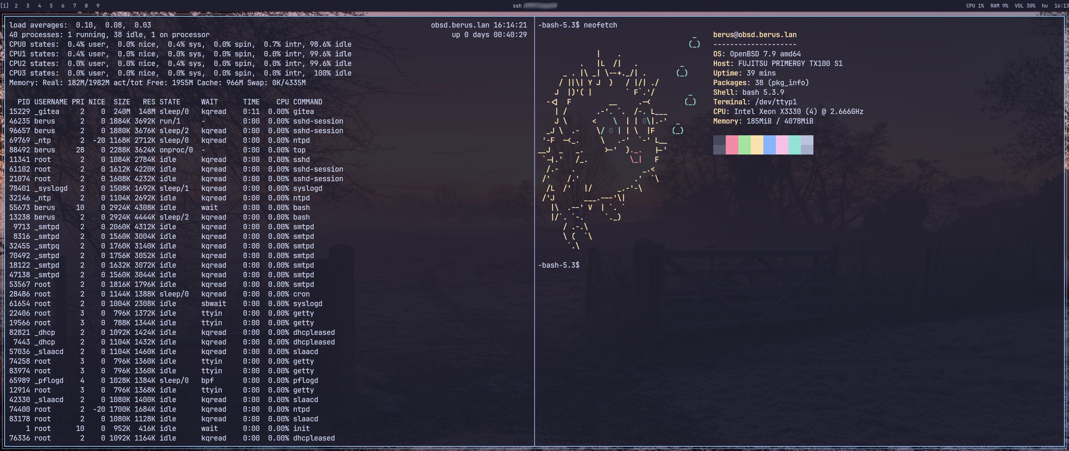Click the PID column header in top
Image resolution: width=1069 pixels, height=451 pixels.
pos(24,102)
